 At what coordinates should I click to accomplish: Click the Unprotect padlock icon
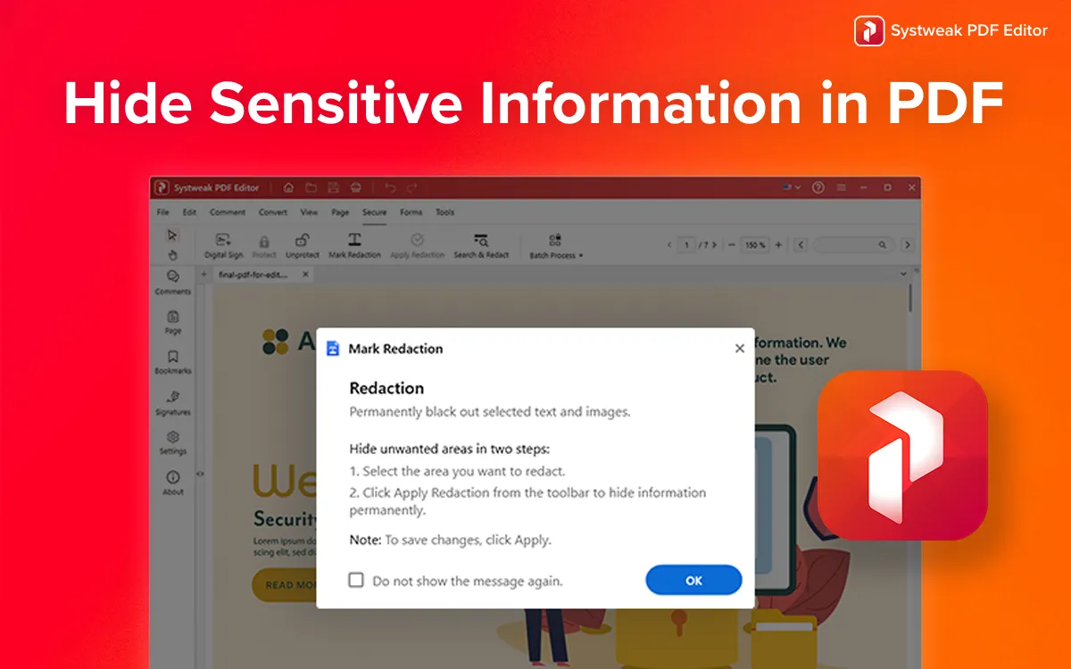(x=303, y=240)
